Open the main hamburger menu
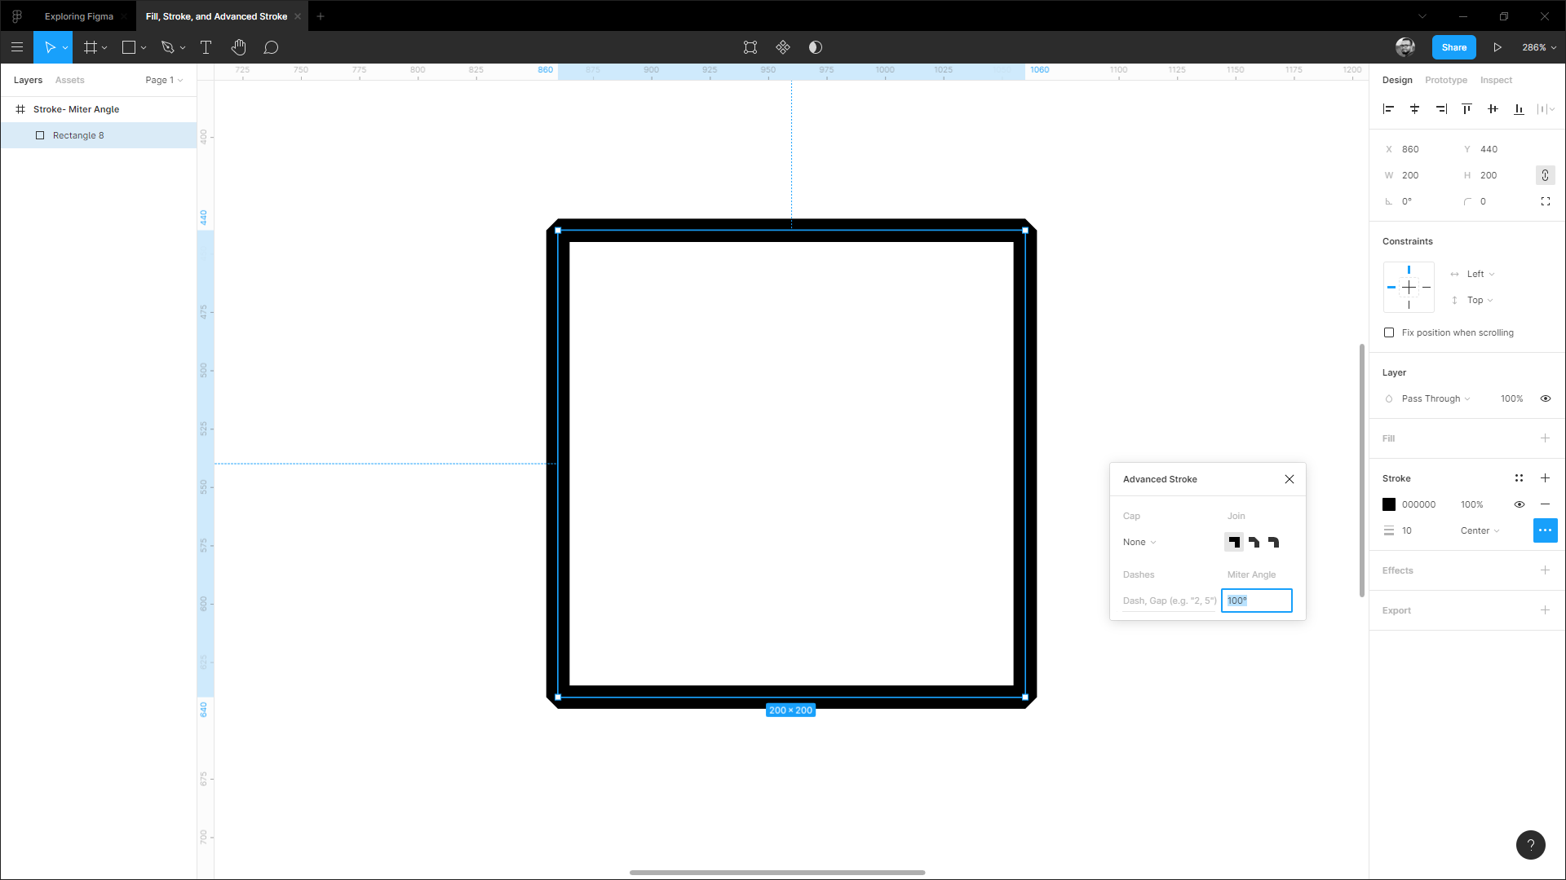Viewport: 1566px width, 880px height. [x=17, y=47]
